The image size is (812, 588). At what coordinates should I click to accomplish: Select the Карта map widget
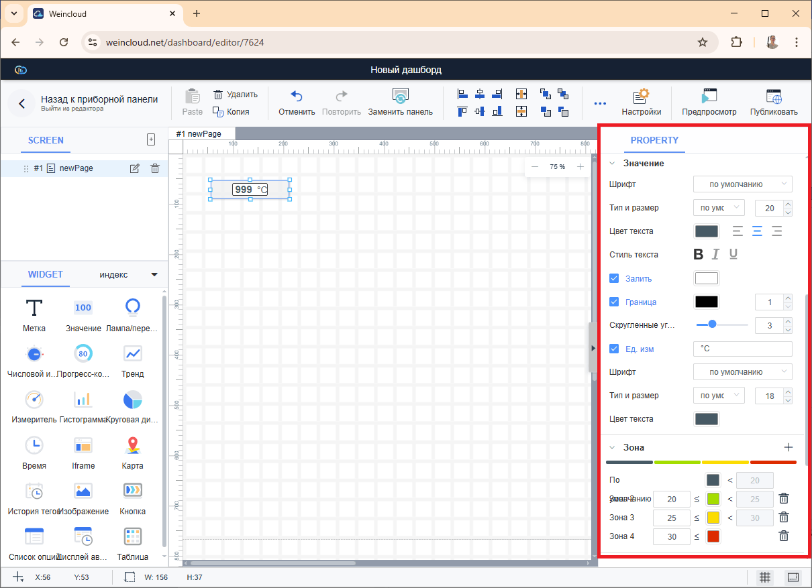click(132, 445)
